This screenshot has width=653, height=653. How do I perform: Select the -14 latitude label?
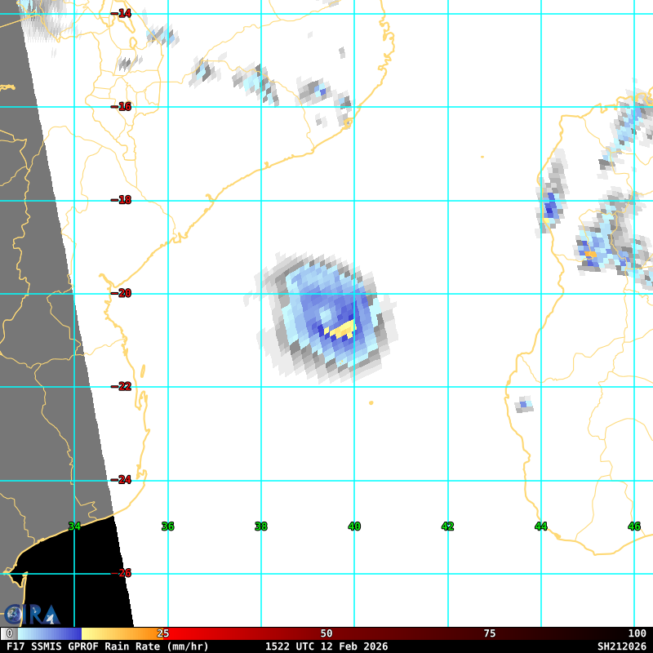click(x=121, y=13)
